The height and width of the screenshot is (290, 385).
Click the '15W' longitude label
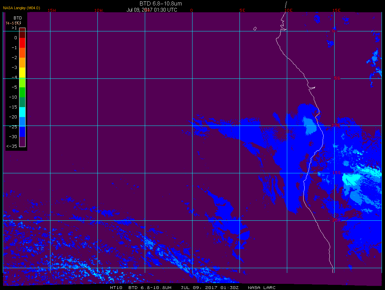(51, 10)
